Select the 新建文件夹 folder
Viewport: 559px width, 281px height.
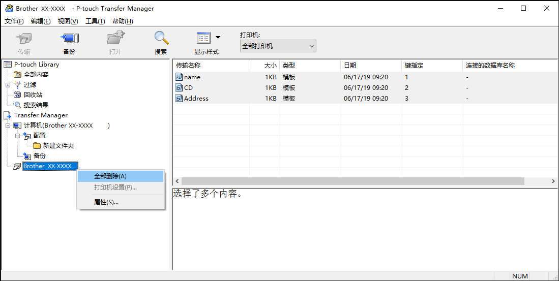58,146
